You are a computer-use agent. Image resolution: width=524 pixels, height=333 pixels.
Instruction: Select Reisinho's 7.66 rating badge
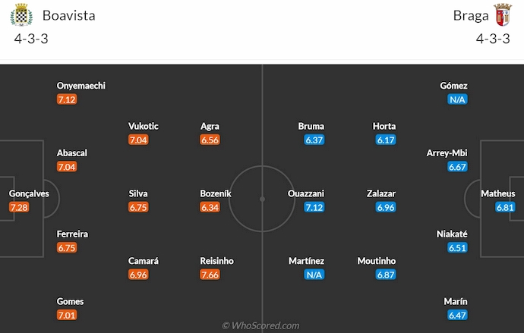pyautogui.click(x=210, y=275)
